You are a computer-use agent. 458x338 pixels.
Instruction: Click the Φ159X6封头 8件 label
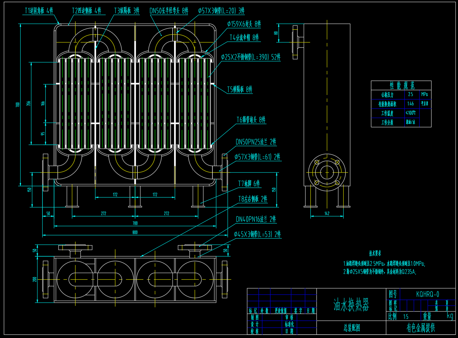[x=244, y=24]
